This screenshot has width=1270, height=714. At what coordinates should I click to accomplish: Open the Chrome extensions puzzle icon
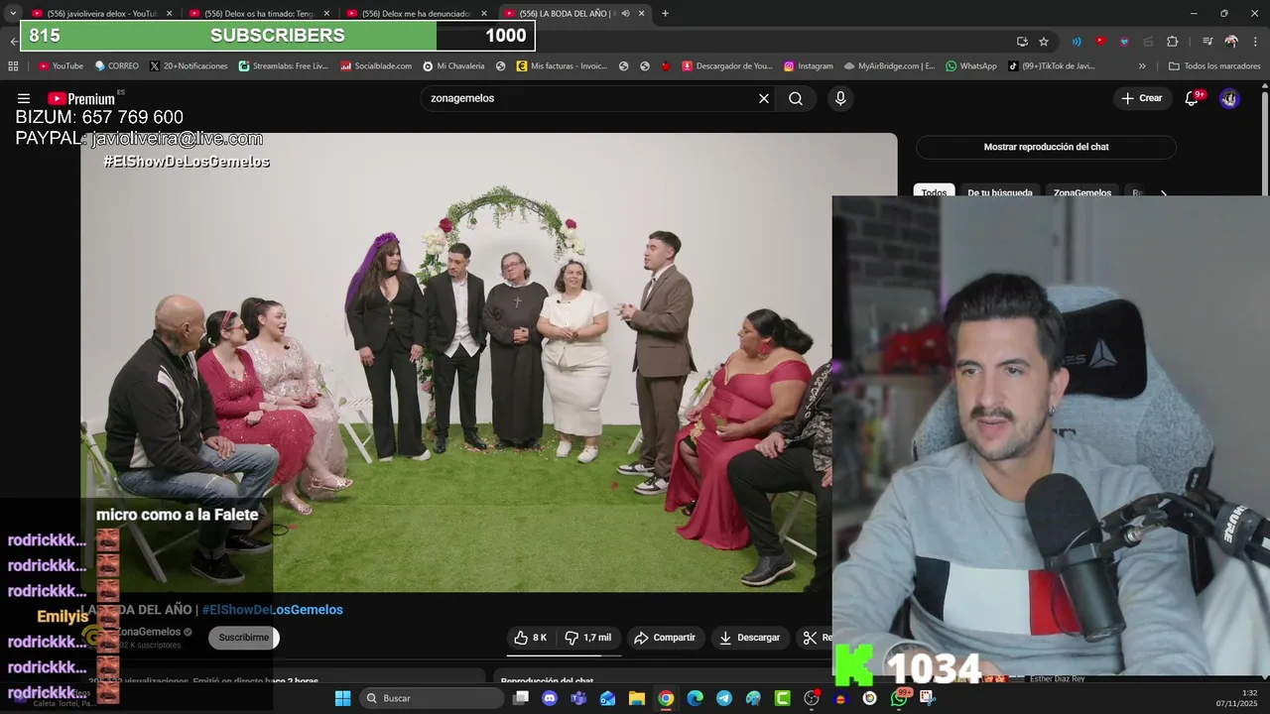point(1172,42)
